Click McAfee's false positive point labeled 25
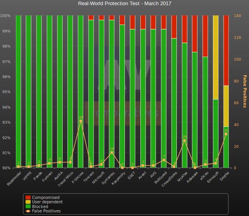 pos(184,141)
